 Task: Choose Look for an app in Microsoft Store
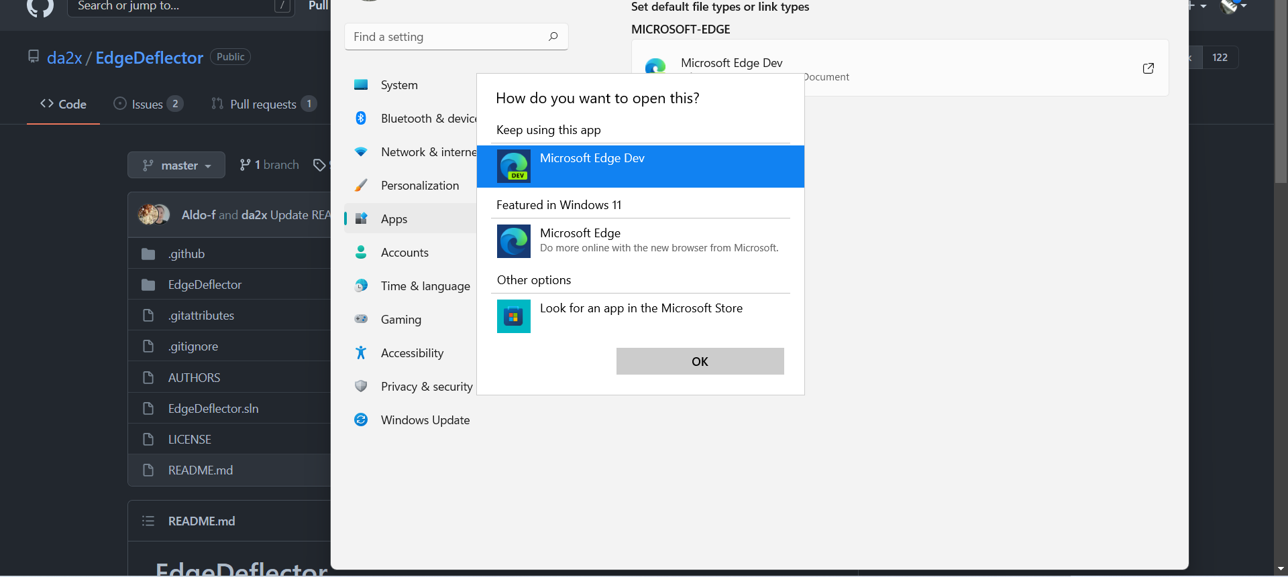641,316
